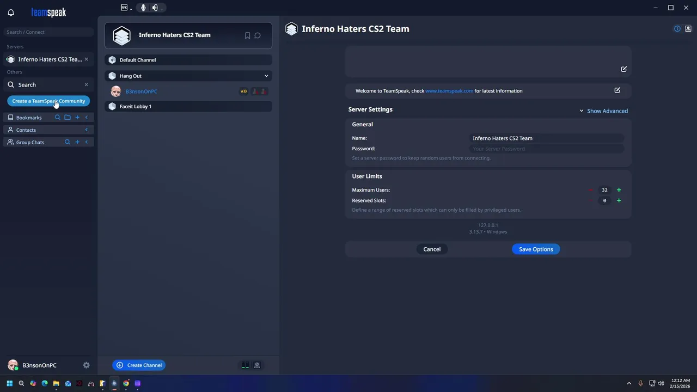Click the yellow talk-power badge on B3nsonOnPC
This screenshot has height=392, width=697.
pos(243,91)
